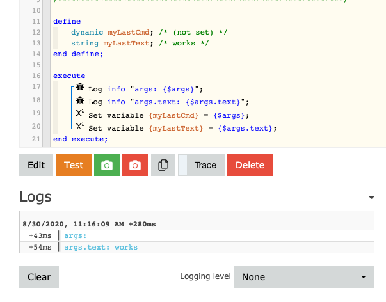Click the Log info "args.text" statement

coord(168,102)
